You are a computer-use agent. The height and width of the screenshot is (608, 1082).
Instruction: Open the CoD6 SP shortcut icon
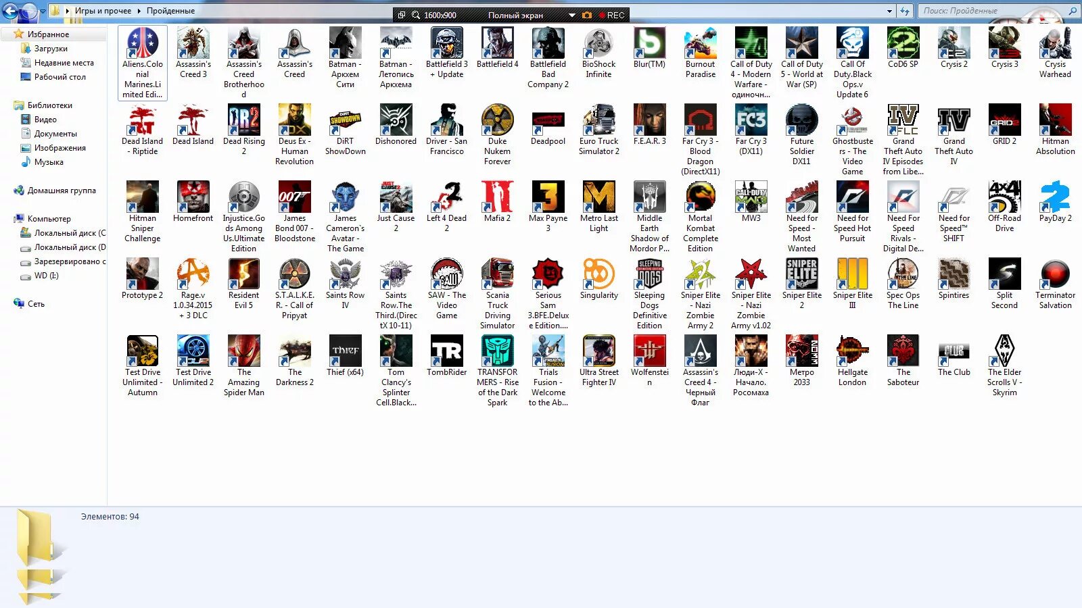point(903,43)
